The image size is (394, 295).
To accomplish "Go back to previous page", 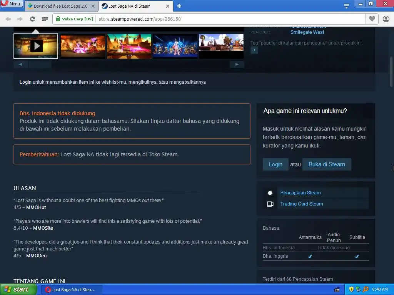I will (8, 19).
